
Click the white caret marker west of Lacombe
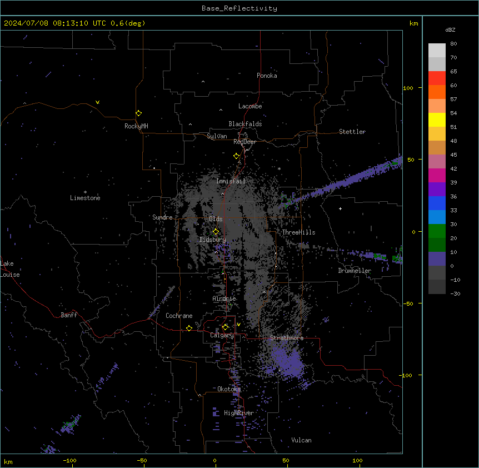[x=221, y=109]
